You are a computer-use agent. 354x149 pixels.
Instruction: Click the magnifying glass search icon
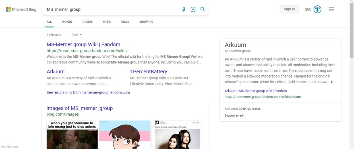203,9
